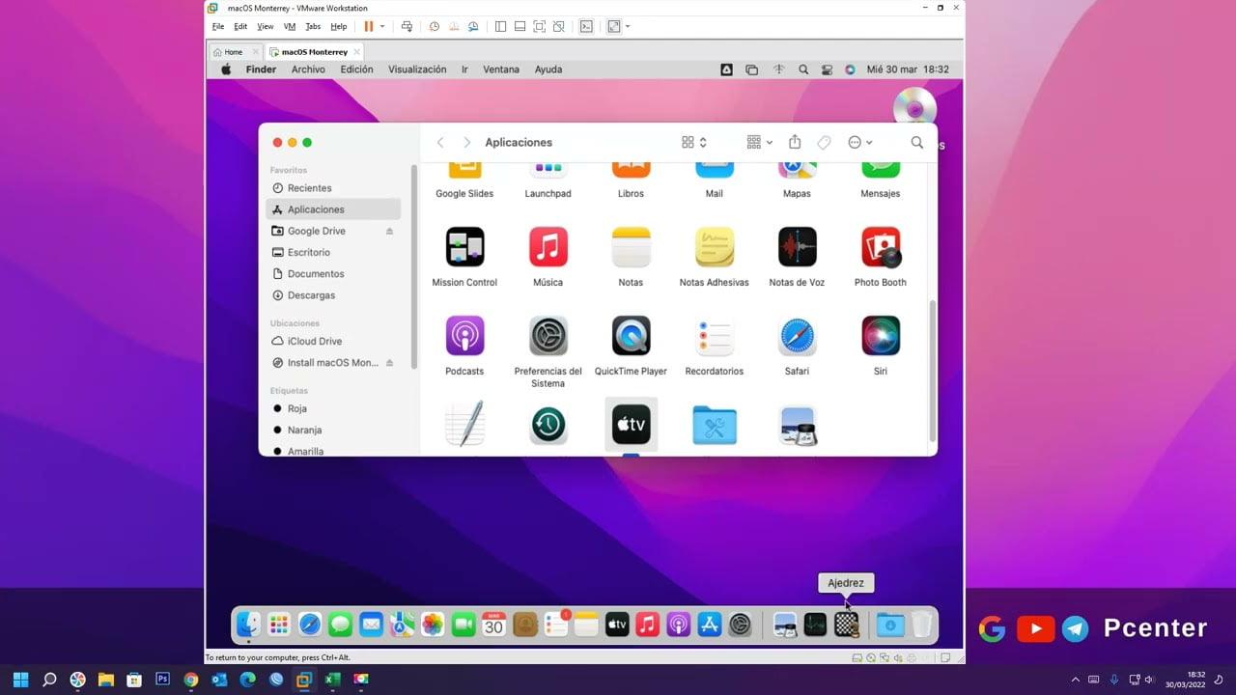The width and height of the screenshot is (1236, 695).
Task: Go forward in Finder window
Action: [467, 142]
